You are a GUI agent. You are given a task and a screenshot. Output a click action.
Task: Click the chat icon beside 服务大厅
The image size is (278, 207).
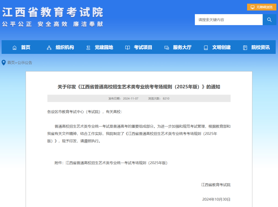[167, 48]
